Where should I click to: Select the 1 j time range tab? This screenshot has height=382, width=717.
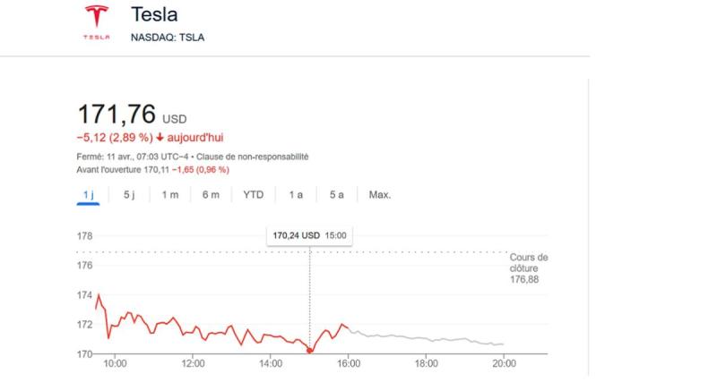pyautogui.click(x=88, y=195)
